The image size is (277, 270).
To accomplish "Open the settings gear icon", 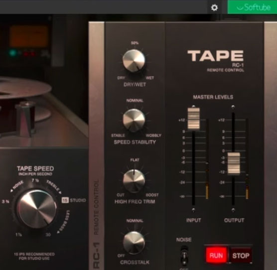I will (214, 7).
